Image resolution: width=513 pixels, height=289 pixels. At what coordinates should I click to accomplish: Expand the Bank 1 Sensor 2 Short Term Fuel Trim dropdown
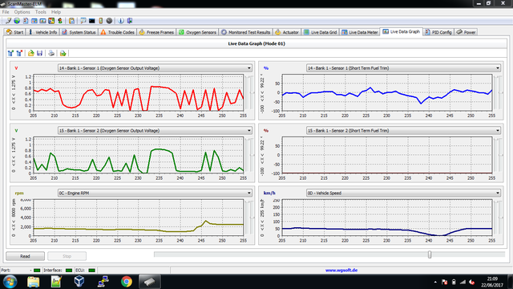point(498,130)
